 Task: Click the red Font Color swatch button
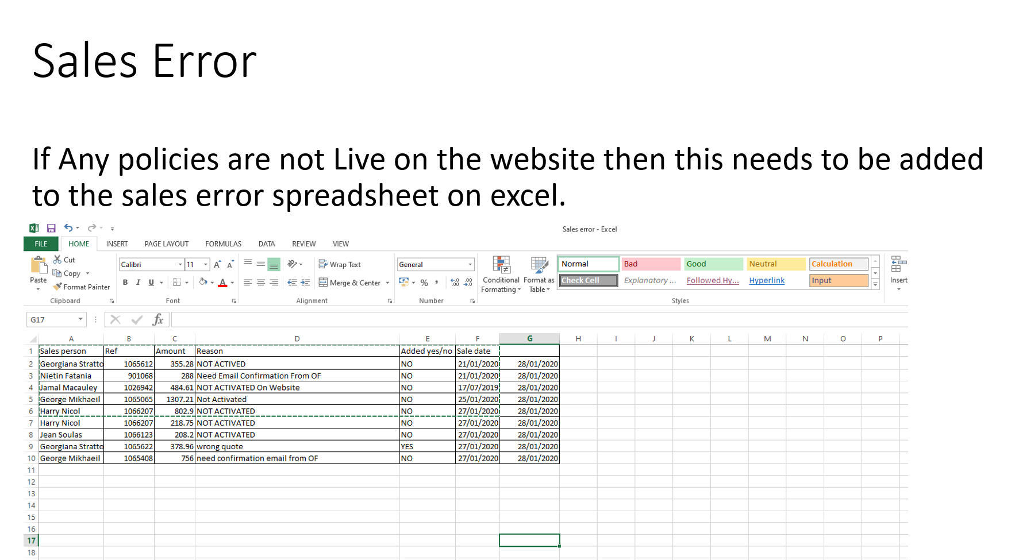pos(222,283)
